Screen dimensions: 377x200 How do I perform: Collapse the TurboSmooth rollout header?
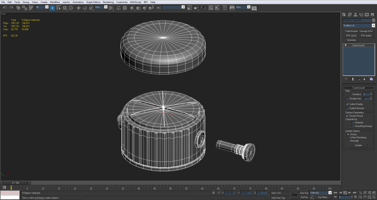(358, 88)
